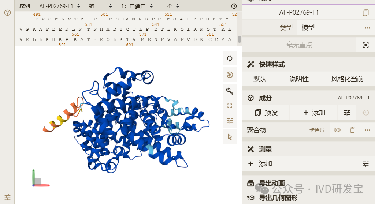Image resolution: width=375 pixels, height=204 pixels.
Task: Delete the 聚合物 component with trash icon
Action: pos(352,130)
